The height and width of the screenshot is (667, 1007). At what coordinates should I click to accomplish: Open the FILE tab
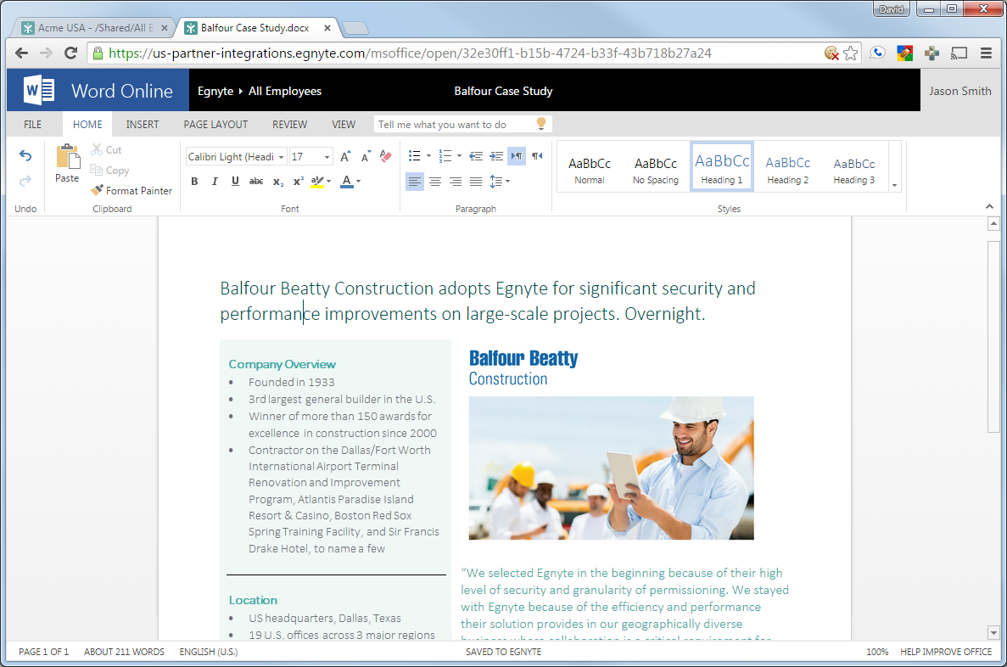33,124
